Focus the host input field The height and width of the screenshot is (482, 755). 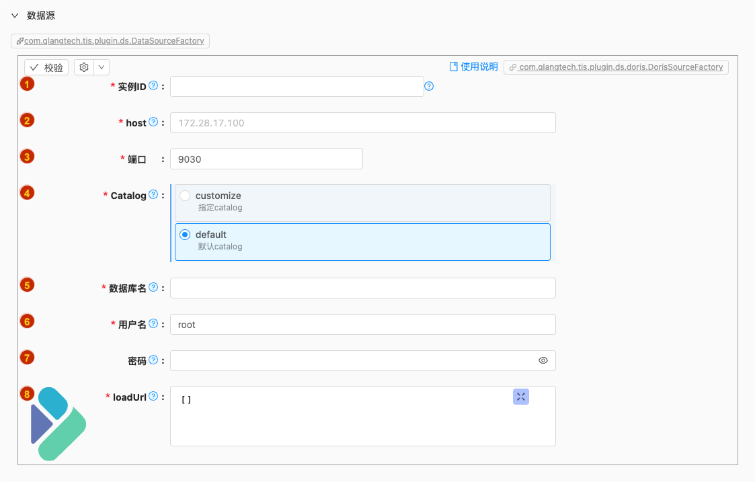tap(363, 123)
